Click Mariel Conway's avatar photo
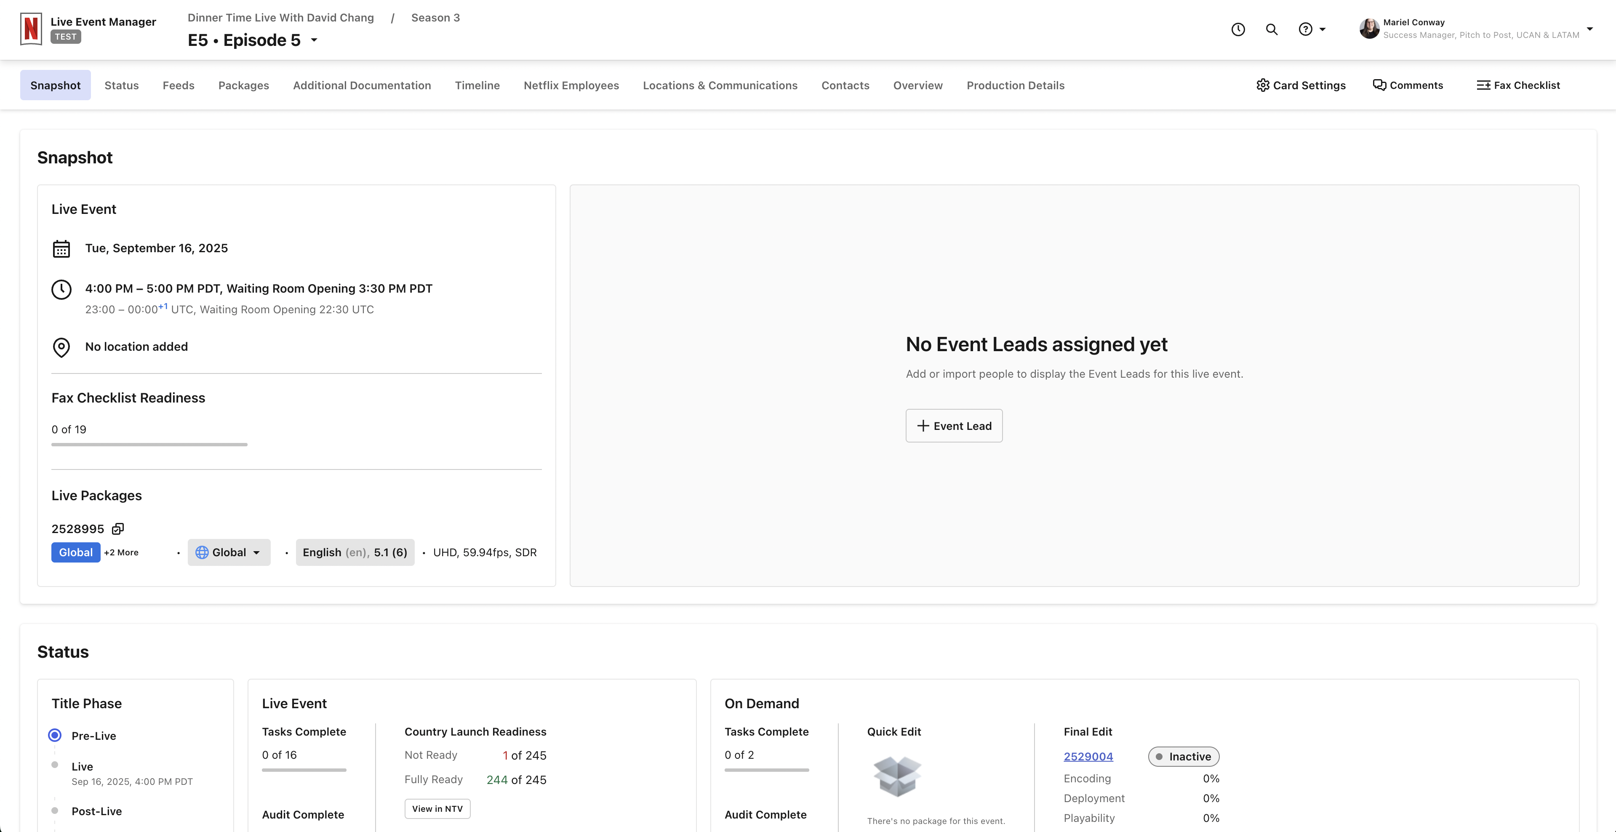1616x832 pixels. pyautogui.click(x=1369, y=28)
